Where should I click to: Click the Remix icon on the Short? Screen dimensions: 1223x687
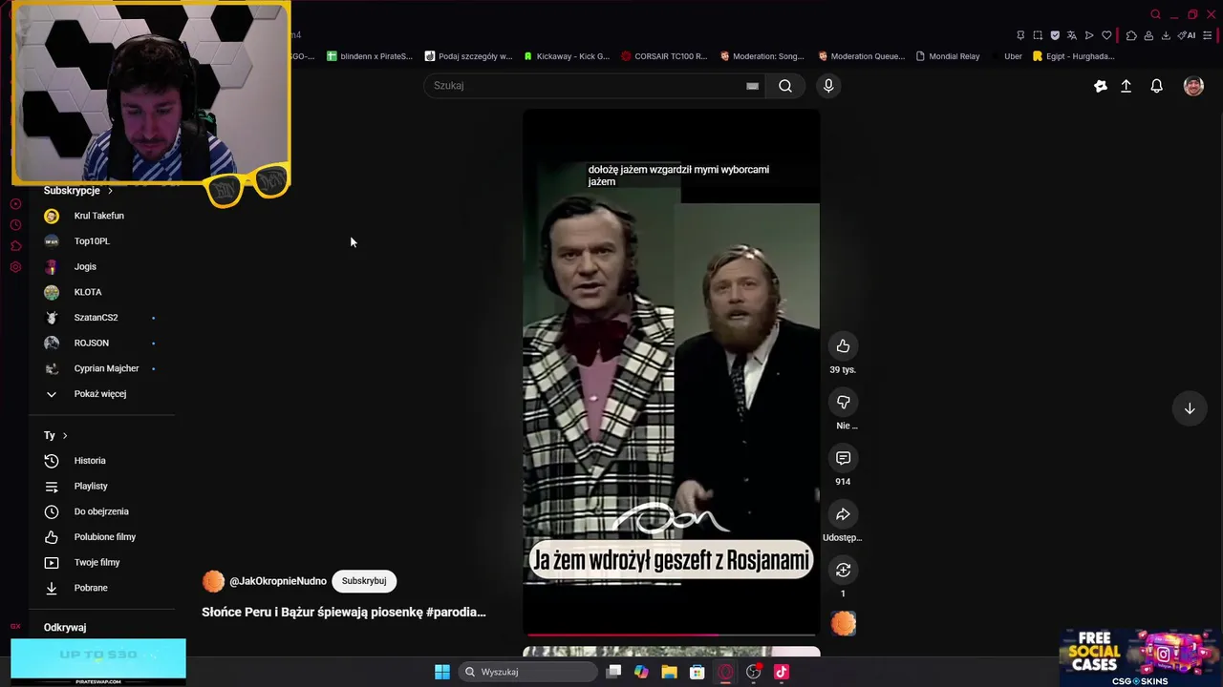tap(843, 571)
